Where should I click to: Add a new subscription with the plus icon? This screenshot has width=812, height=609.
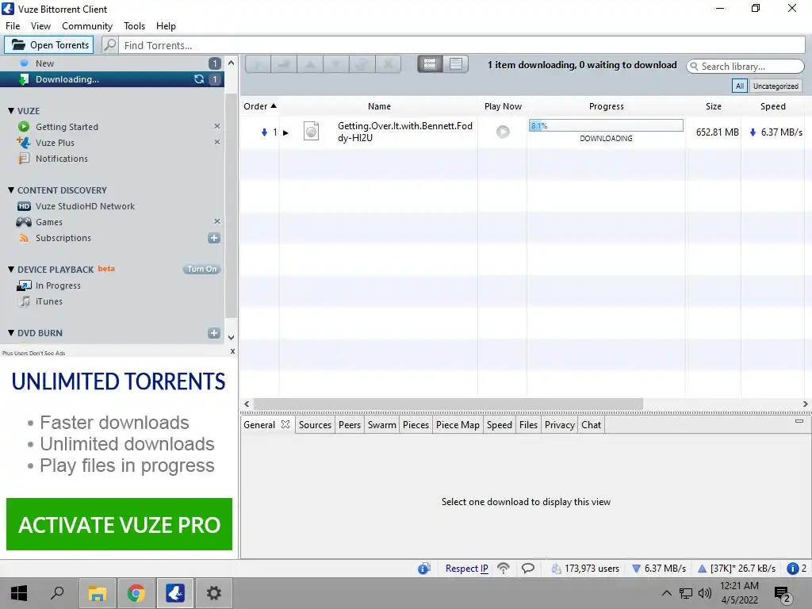coord(214,238)
